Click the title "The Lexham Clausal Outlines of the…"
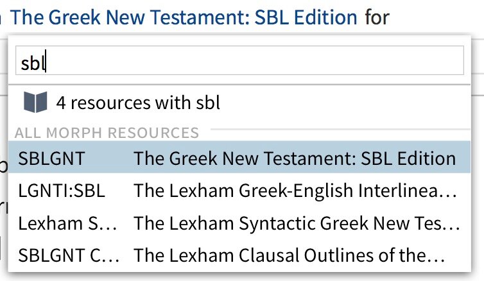Viewport: 484px width, 281px height. pyautogui.click(x=290, y=255)
